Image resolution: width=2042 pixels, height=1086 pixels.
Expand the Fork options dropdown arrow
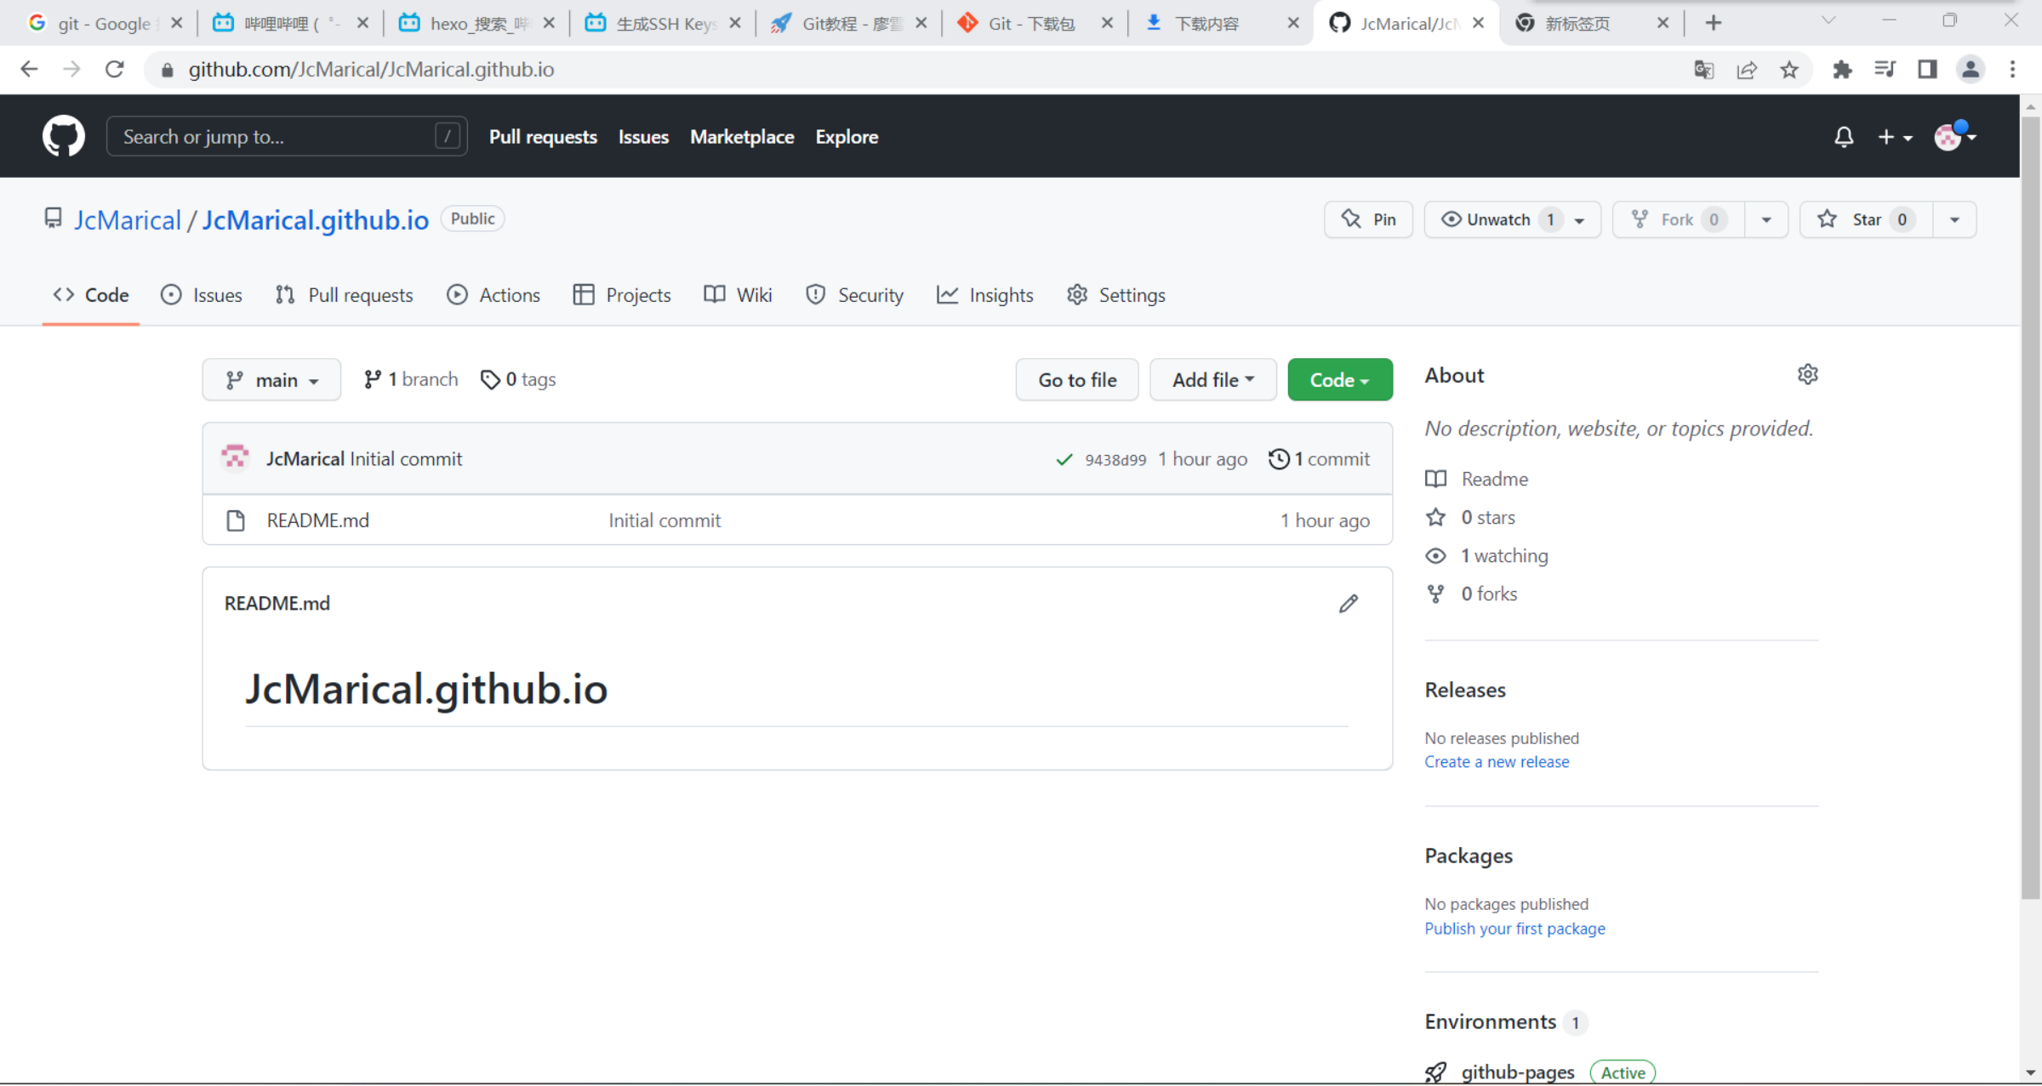[1766, 220]
